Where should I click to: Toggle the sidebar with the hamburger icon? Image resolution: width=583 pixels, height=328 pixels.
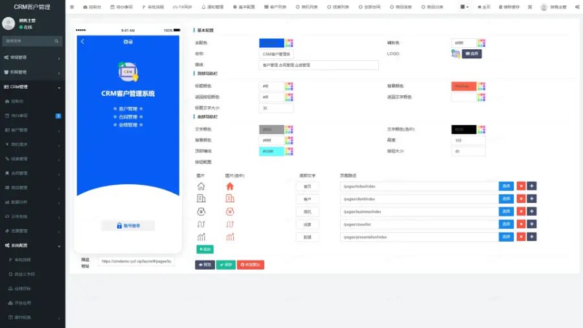click(72, 7)
